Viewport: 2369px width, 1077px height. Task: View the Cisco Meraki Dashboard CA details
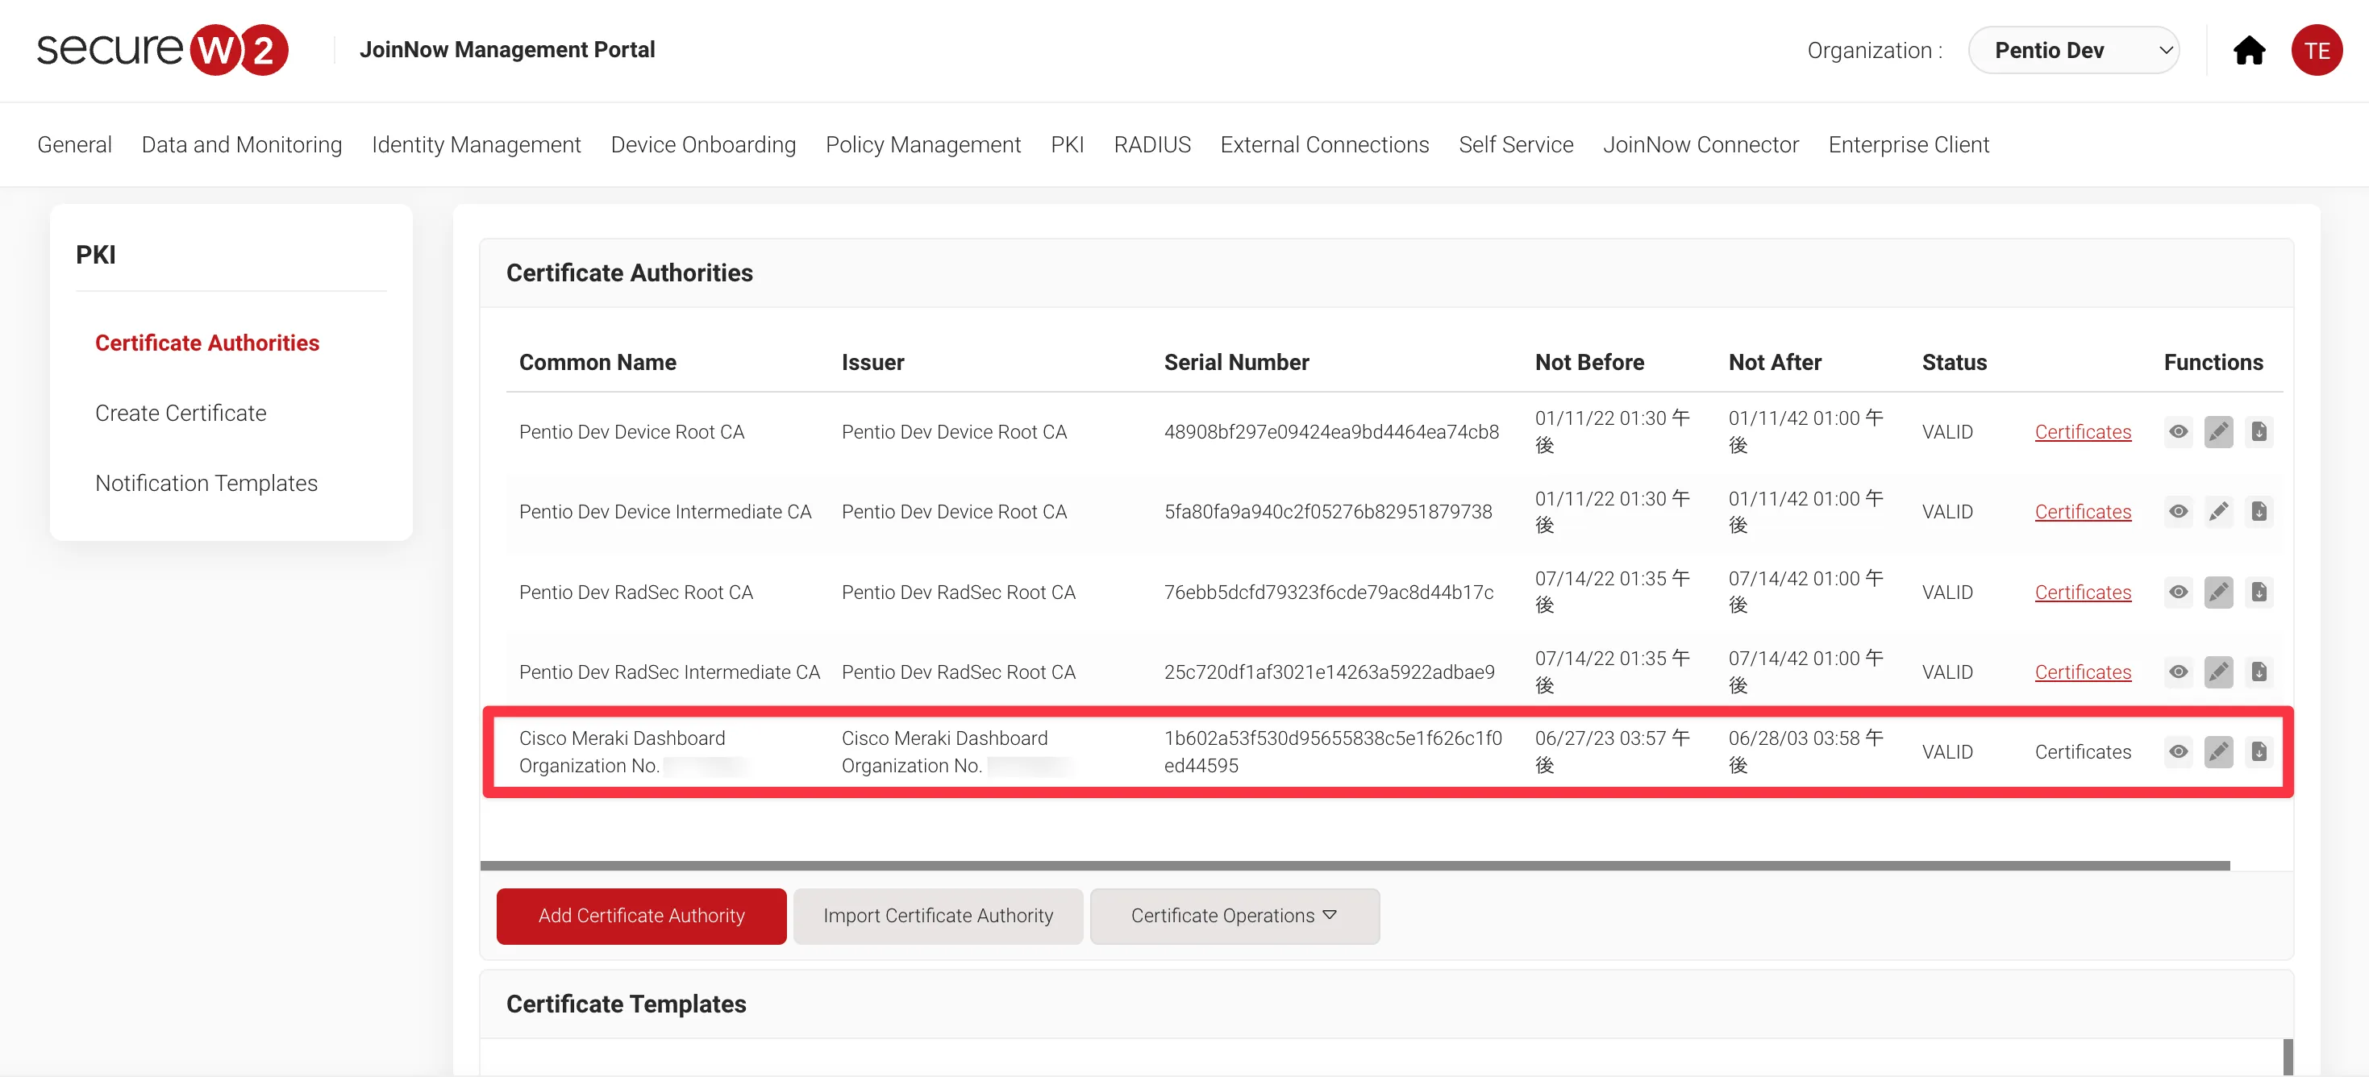(x=2178, y=751)
